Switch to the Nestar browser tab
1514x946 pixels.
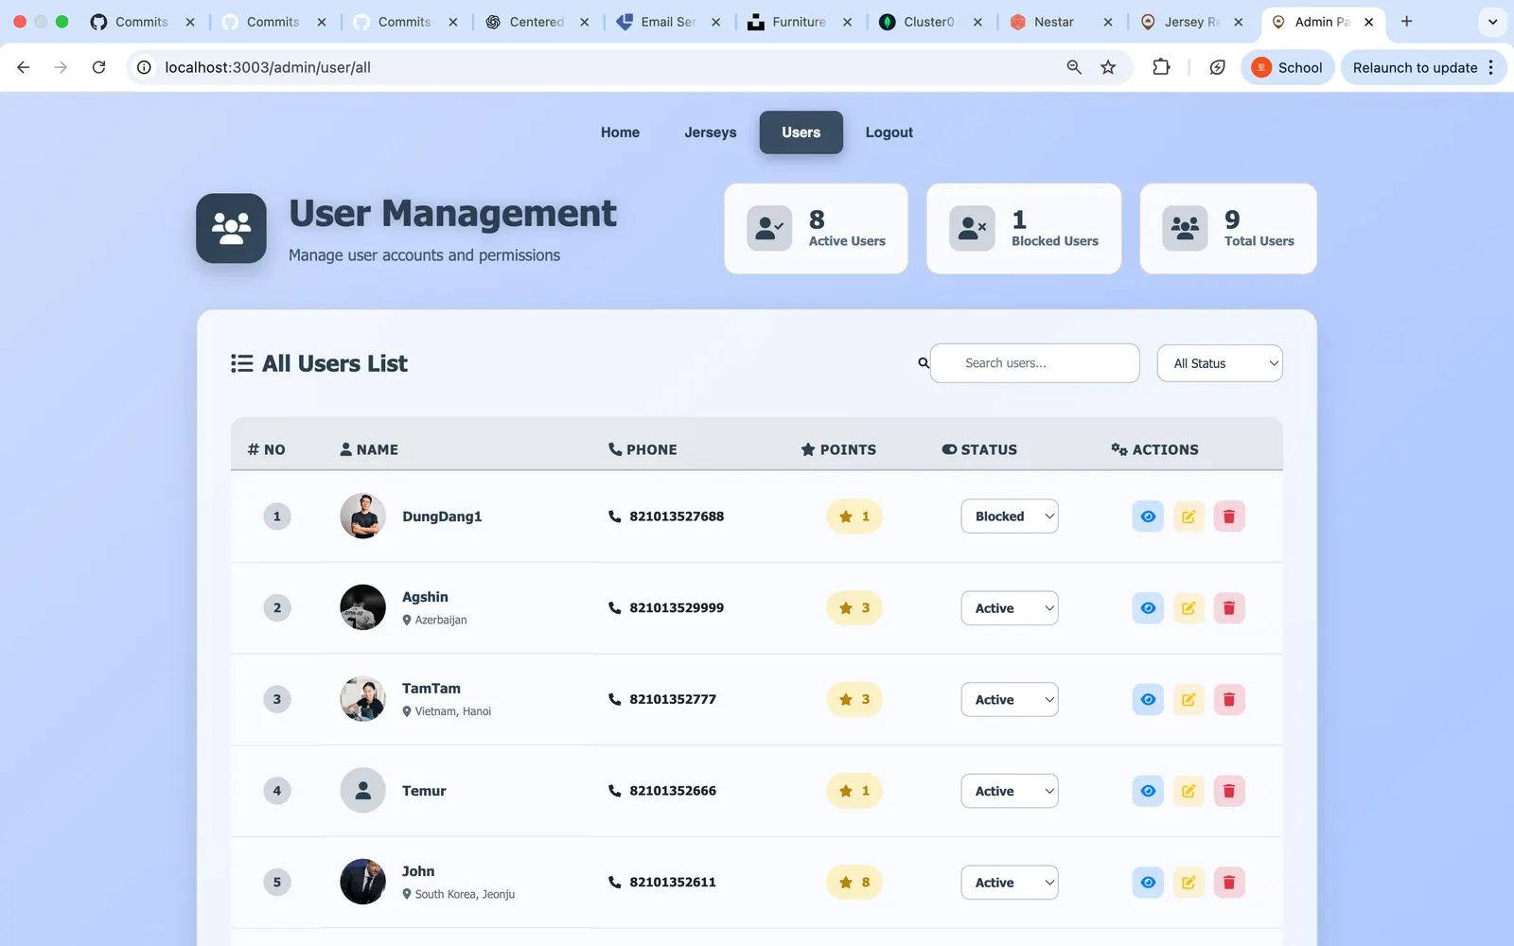click(x=1060, y=22)
